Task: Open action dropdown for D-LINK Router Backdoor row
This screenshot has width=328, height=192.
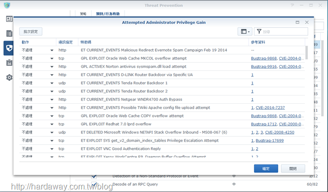Action: 52,75
